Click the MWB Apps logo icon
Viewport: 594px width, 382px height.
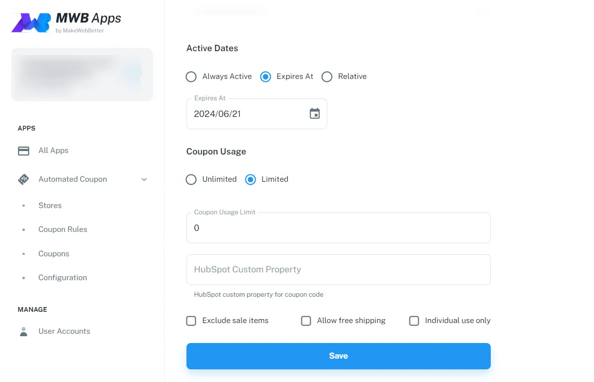[31, 22]
